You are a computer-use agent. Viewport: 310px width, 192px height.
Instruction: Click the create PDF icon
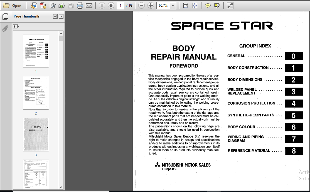(43, 6)
